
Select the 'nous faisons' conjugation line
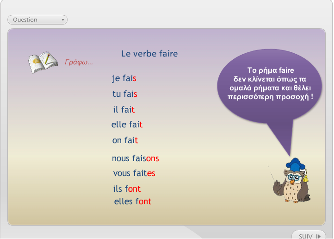tap(135, 159)
